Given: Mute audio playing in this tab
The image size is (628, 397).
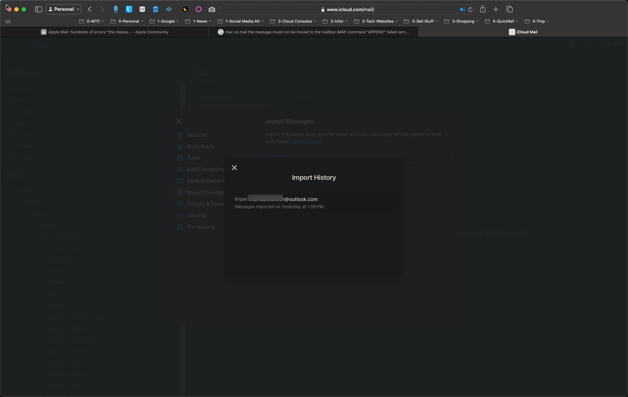Looking at the screenshot, I should pos(462,10).
